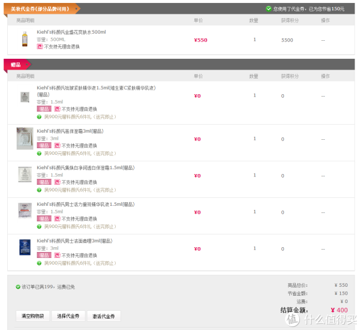
Task: Click the 集焕白保湿霜 sample thumbnail
Action: (x=25, y=175)
